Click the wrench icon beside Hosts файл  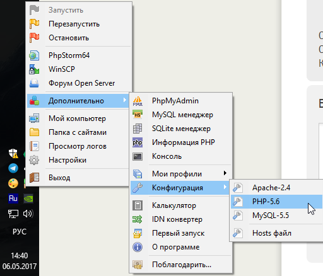point(238,233)
